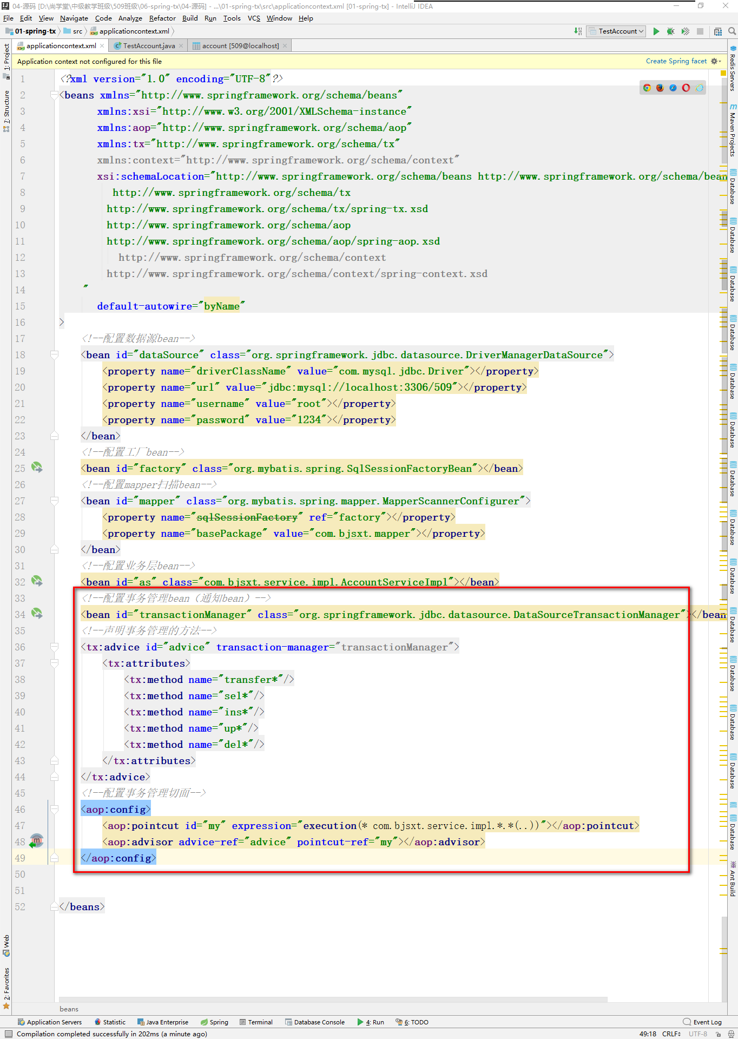Open the Project Structure dialog icon
The image size is (738, 1039).
[x=717, y=31]
